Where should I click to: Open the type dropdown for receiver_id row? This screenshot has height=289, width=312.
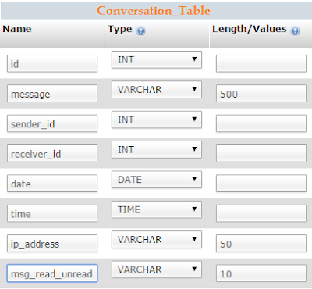(x=157, y=149)
